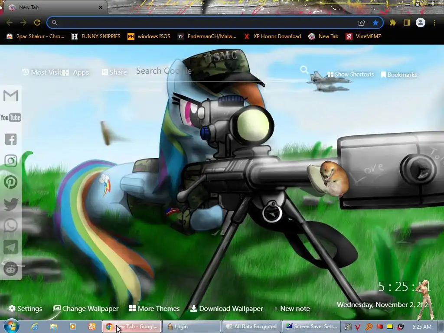Click Download Wallpaper
The image size is (444, 333).
pyautogui.click(x=226, y=308)
